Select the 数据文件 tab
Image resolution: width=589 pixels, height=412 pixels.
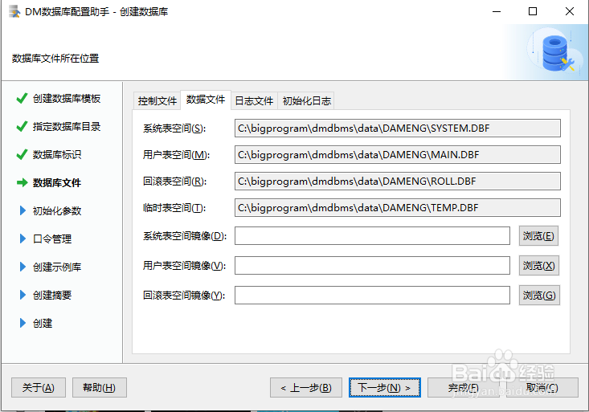[x=206, y=100]
